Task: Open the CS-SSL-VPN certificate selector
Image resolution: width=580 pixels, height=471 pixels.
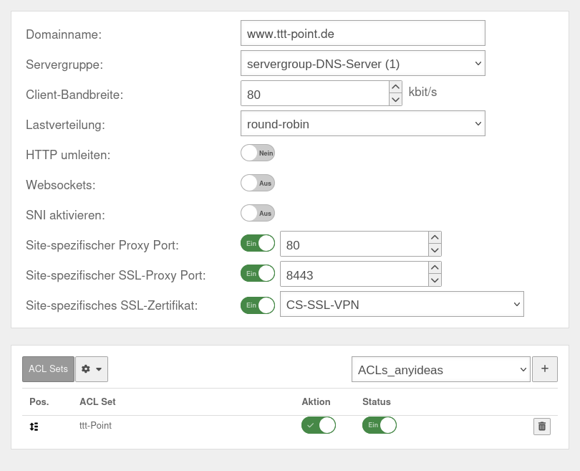Action: [401, 304]
